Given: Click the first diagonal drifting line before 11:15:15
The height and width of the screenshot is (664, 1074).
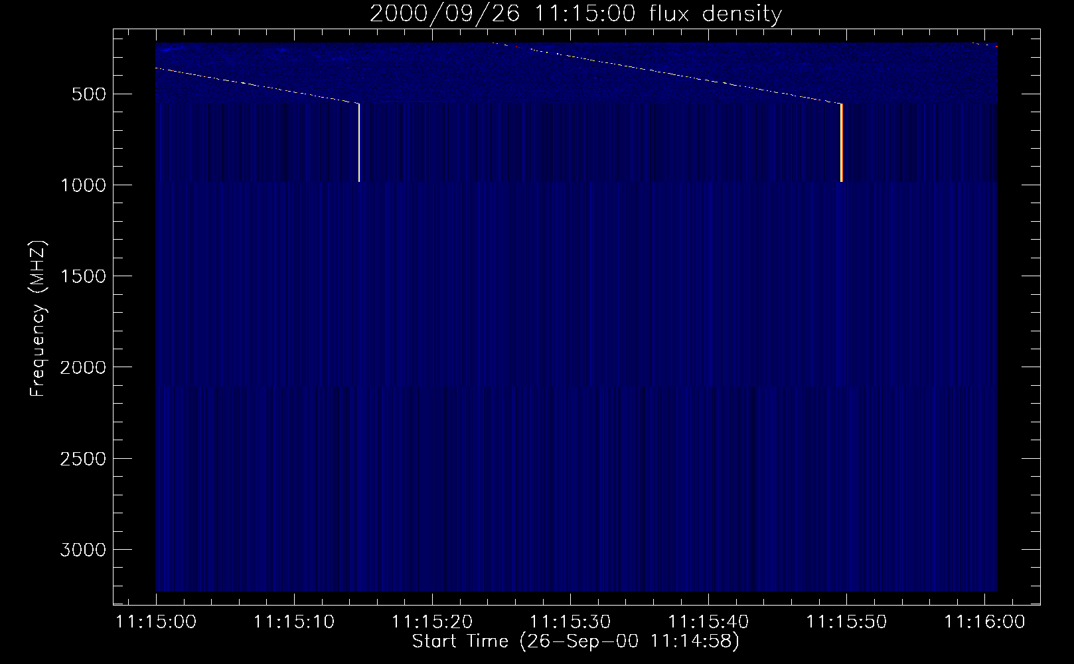Looking at the screenshot, I should click(x=257, y=86).
